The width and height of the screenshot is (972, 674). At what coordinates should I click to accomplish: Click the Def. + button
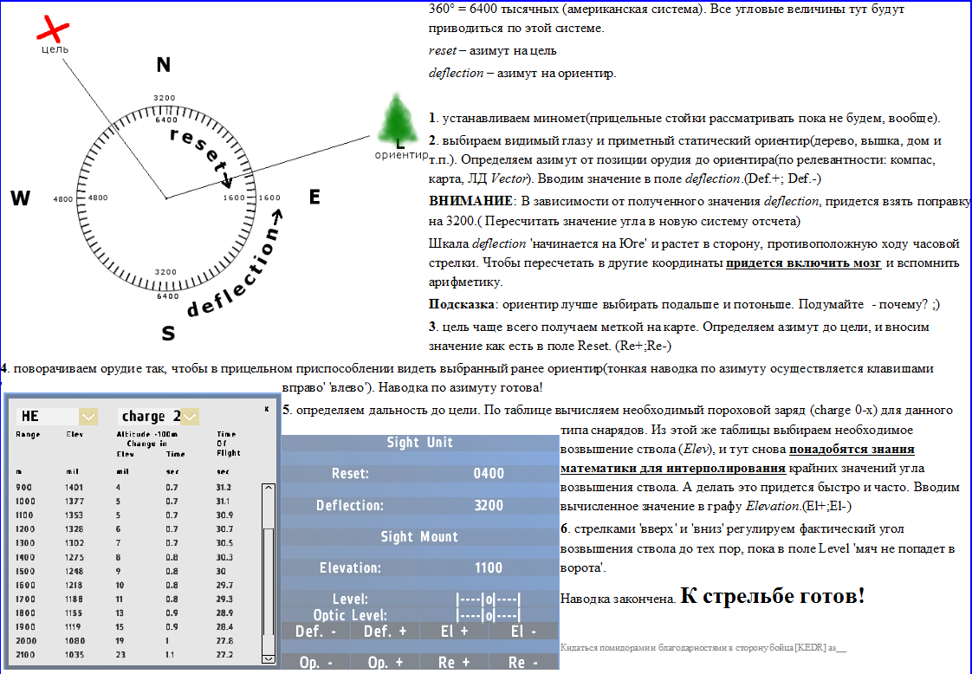(x=385, y=632)
